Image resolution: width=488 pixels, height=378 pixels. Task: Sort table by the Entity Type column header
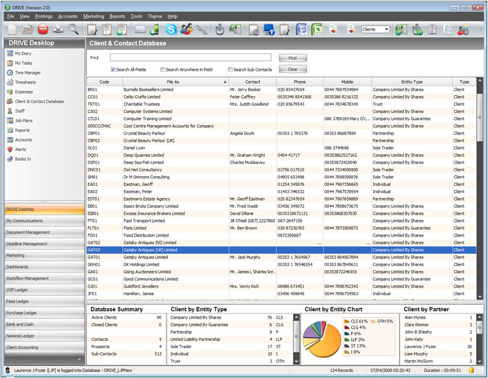tap(412, 82)
